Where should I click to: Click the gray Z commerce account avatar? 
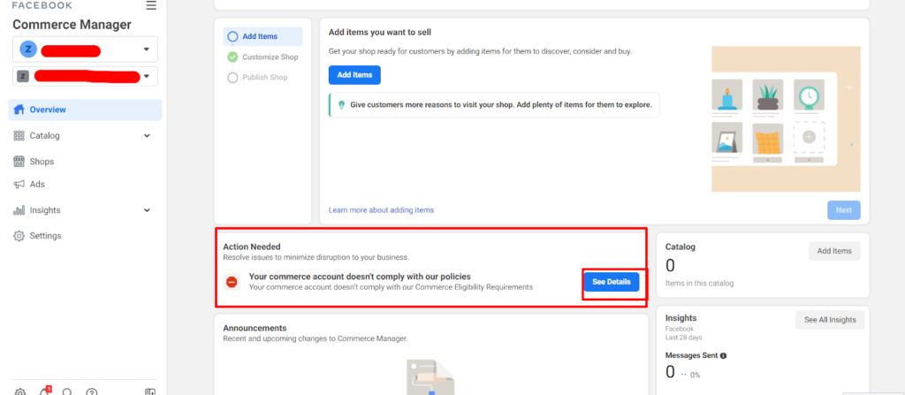(x=22, y=76)
